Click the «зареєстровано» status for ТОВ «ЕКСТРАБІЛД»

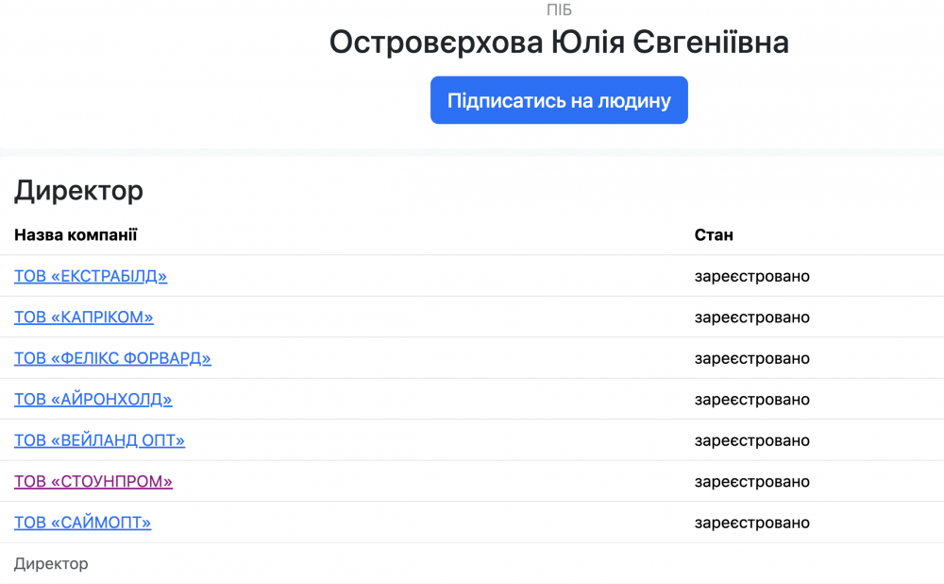pyautogui.click(x=751, y=277)
